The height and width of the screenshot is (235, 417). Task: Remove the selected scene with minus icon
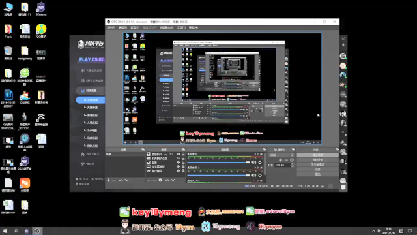(x=114, y=180)
